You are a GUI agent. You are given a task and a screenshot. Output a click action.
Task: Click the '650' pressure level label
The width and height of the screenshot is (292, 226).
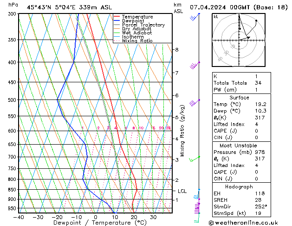click(13, 145)
